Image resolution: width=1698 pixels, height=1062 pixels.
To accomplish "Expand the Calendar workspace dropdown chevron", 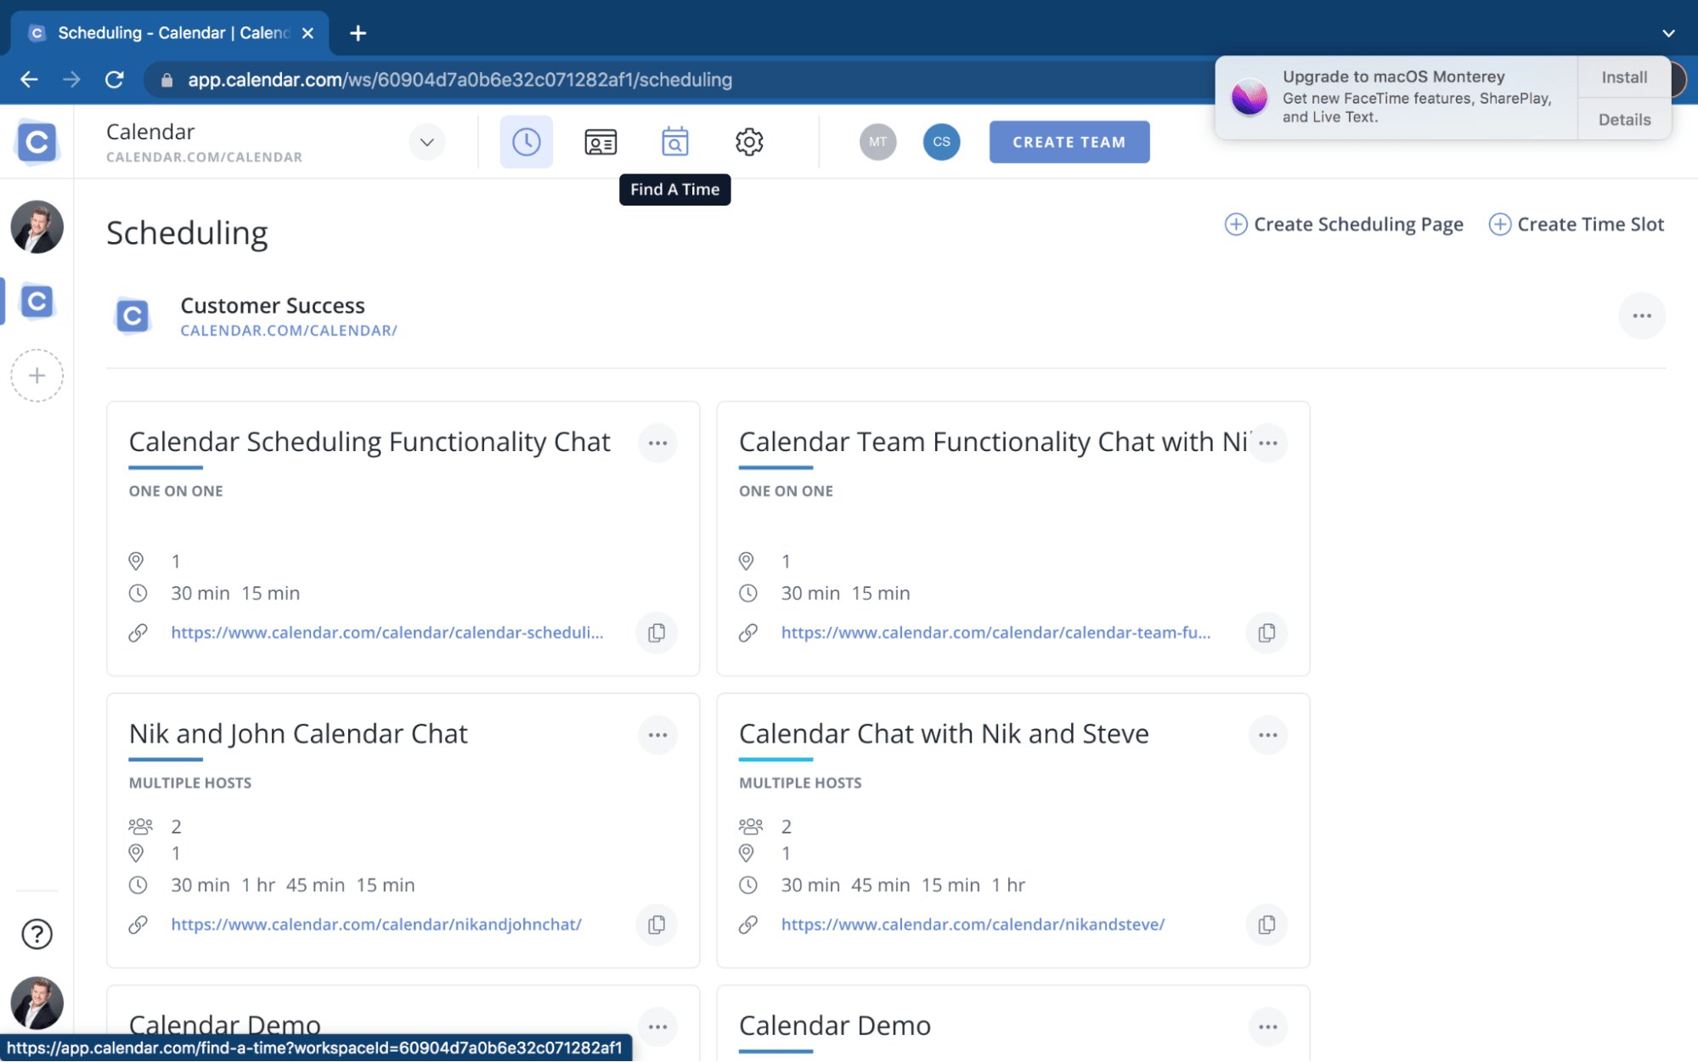I will (x=426, y=142).
